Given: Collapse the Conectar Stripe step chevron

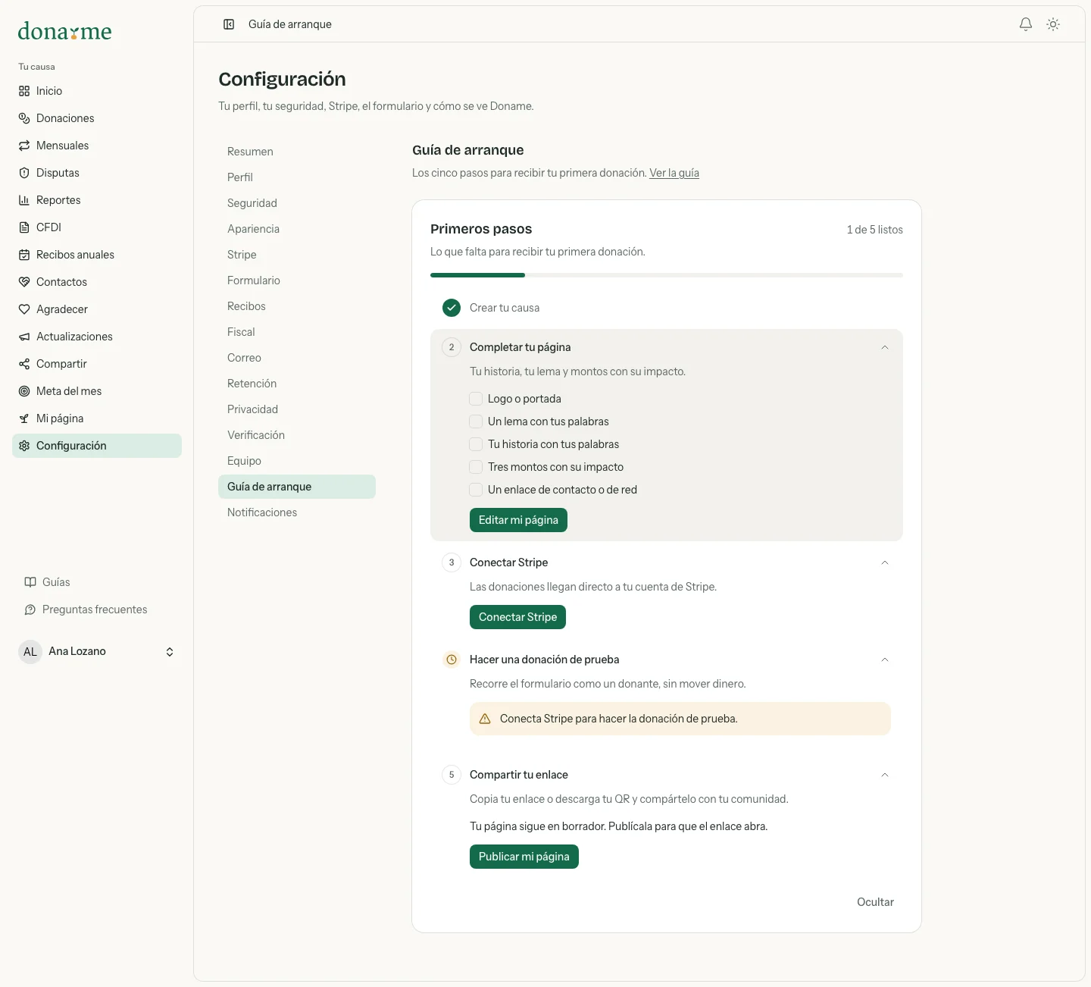Looking at the screenshot, I should (x=885, y=562).
